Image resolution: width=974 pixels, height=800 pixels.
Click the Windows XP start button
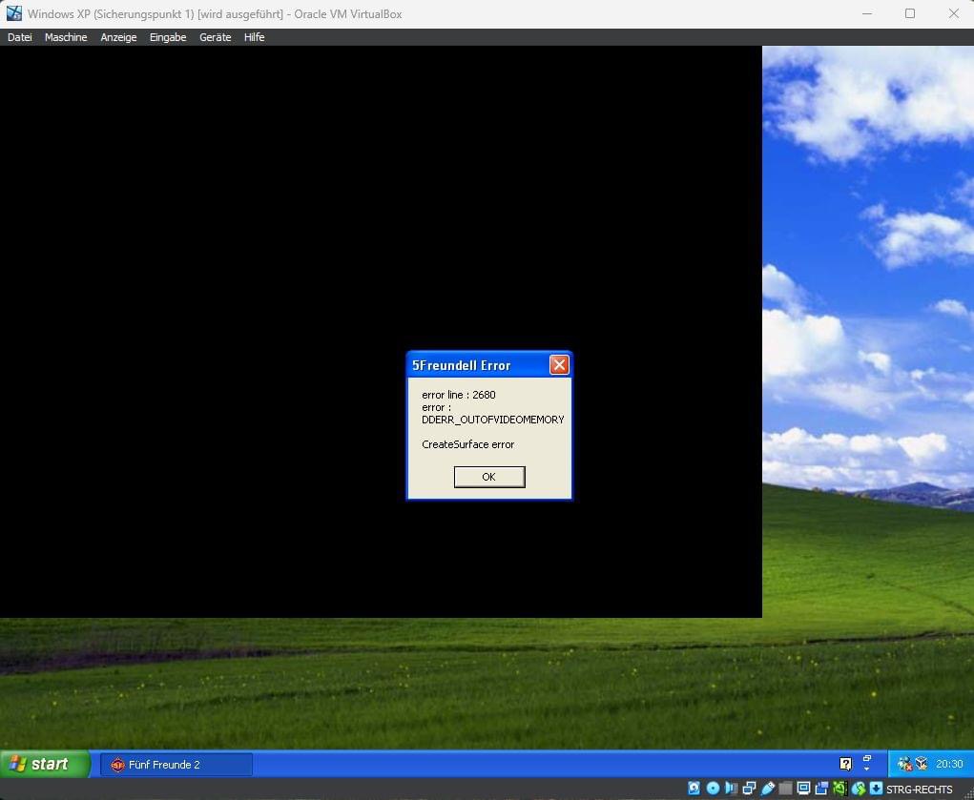45,764
